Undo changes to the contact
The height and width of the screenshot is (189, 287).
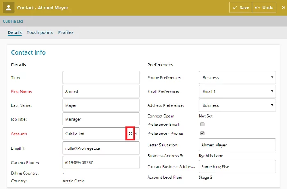pos(264,8)
